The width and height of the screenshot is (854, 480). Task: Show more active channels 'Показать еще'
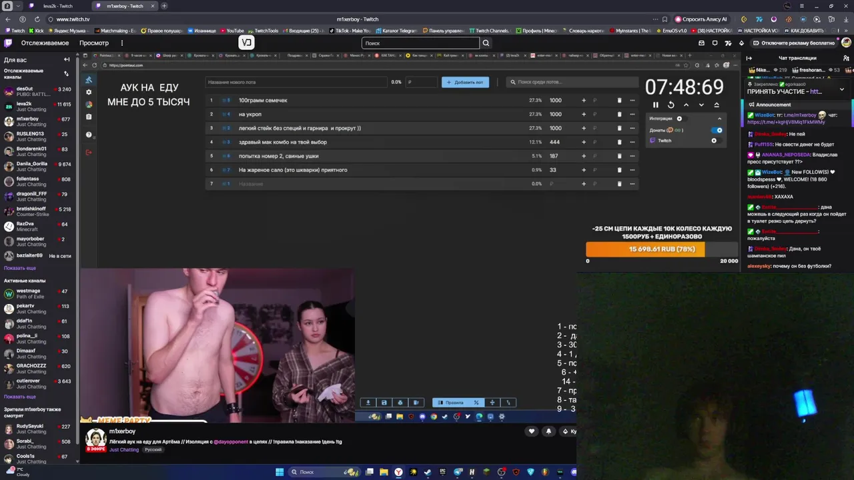click(x=20, y=397)
